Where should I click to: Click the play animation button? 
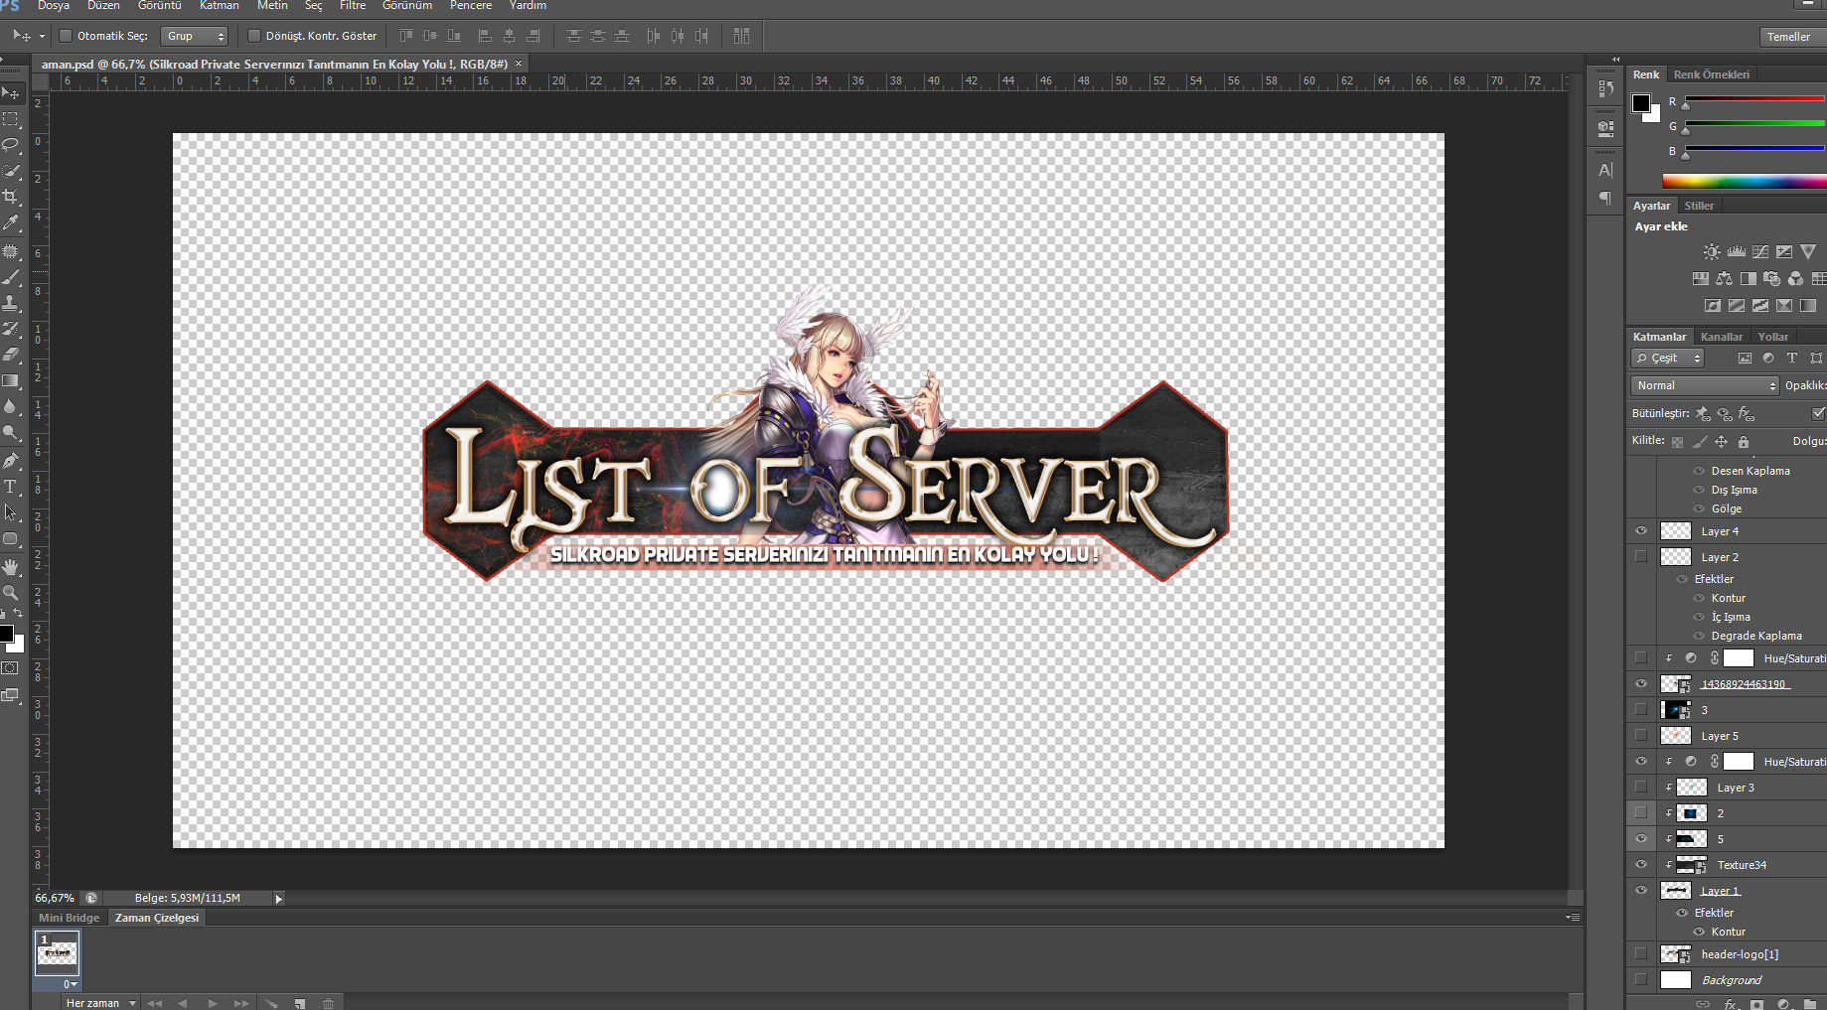coord(213,1003)
